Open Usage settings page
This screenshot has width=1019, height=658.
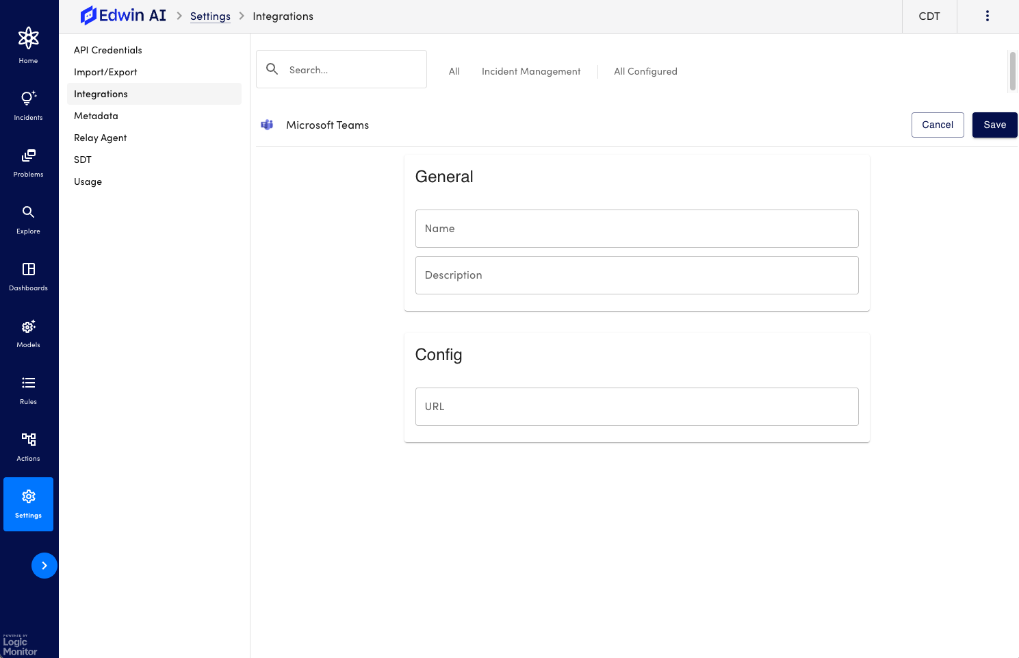[x=155, y=181]
